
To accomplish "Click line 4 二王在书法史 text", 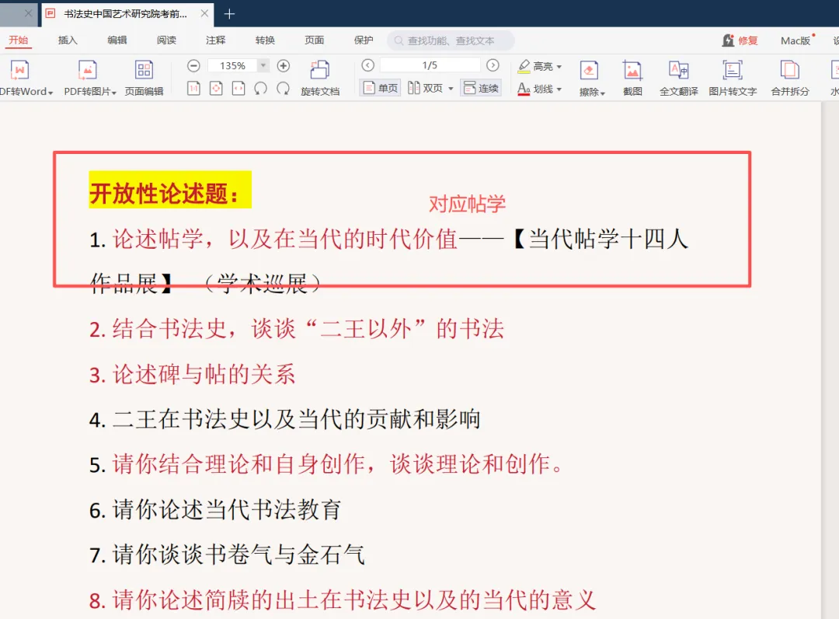I will (x=284, y=419).
